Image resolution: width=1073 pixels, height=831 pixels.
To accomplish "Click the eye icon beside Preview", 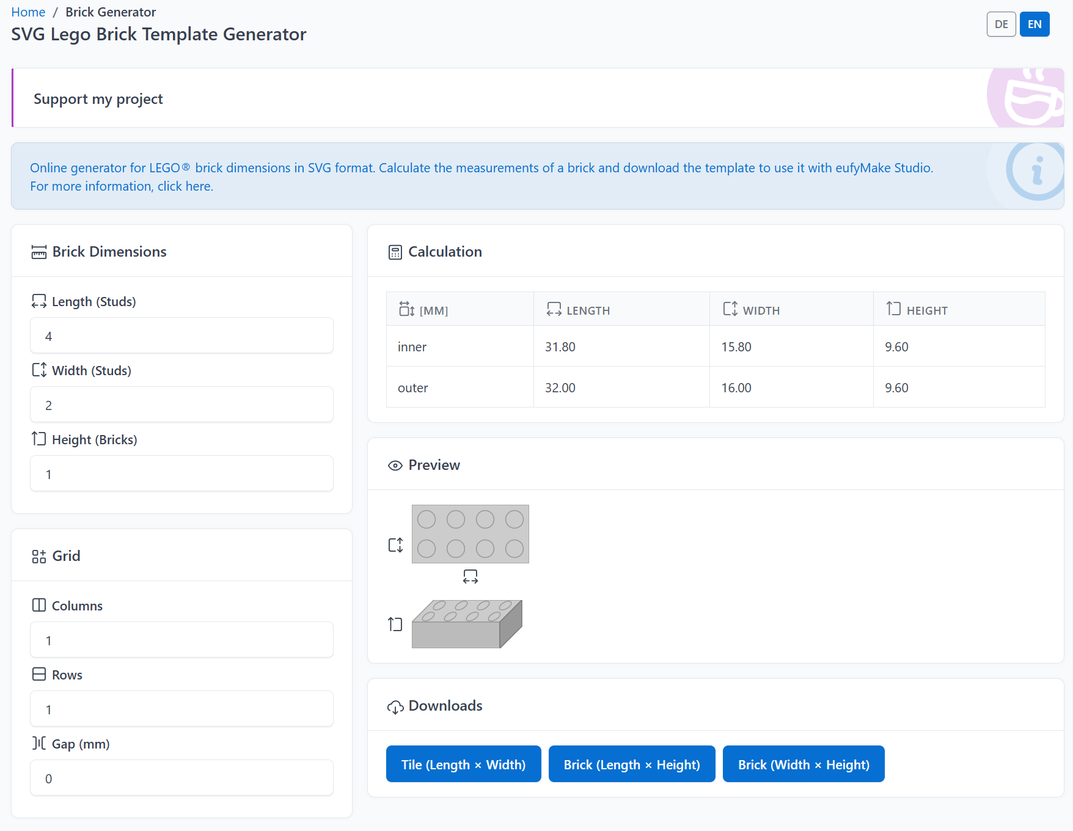I will 395,466.
